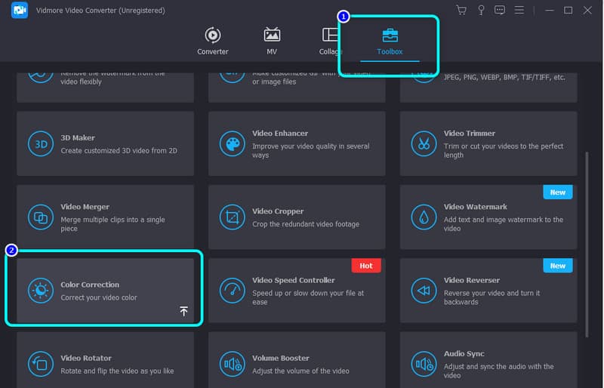Viewport: 604px width, 388px height.
Task: Click the Video Rotator icon
Action: coord(39,364)
